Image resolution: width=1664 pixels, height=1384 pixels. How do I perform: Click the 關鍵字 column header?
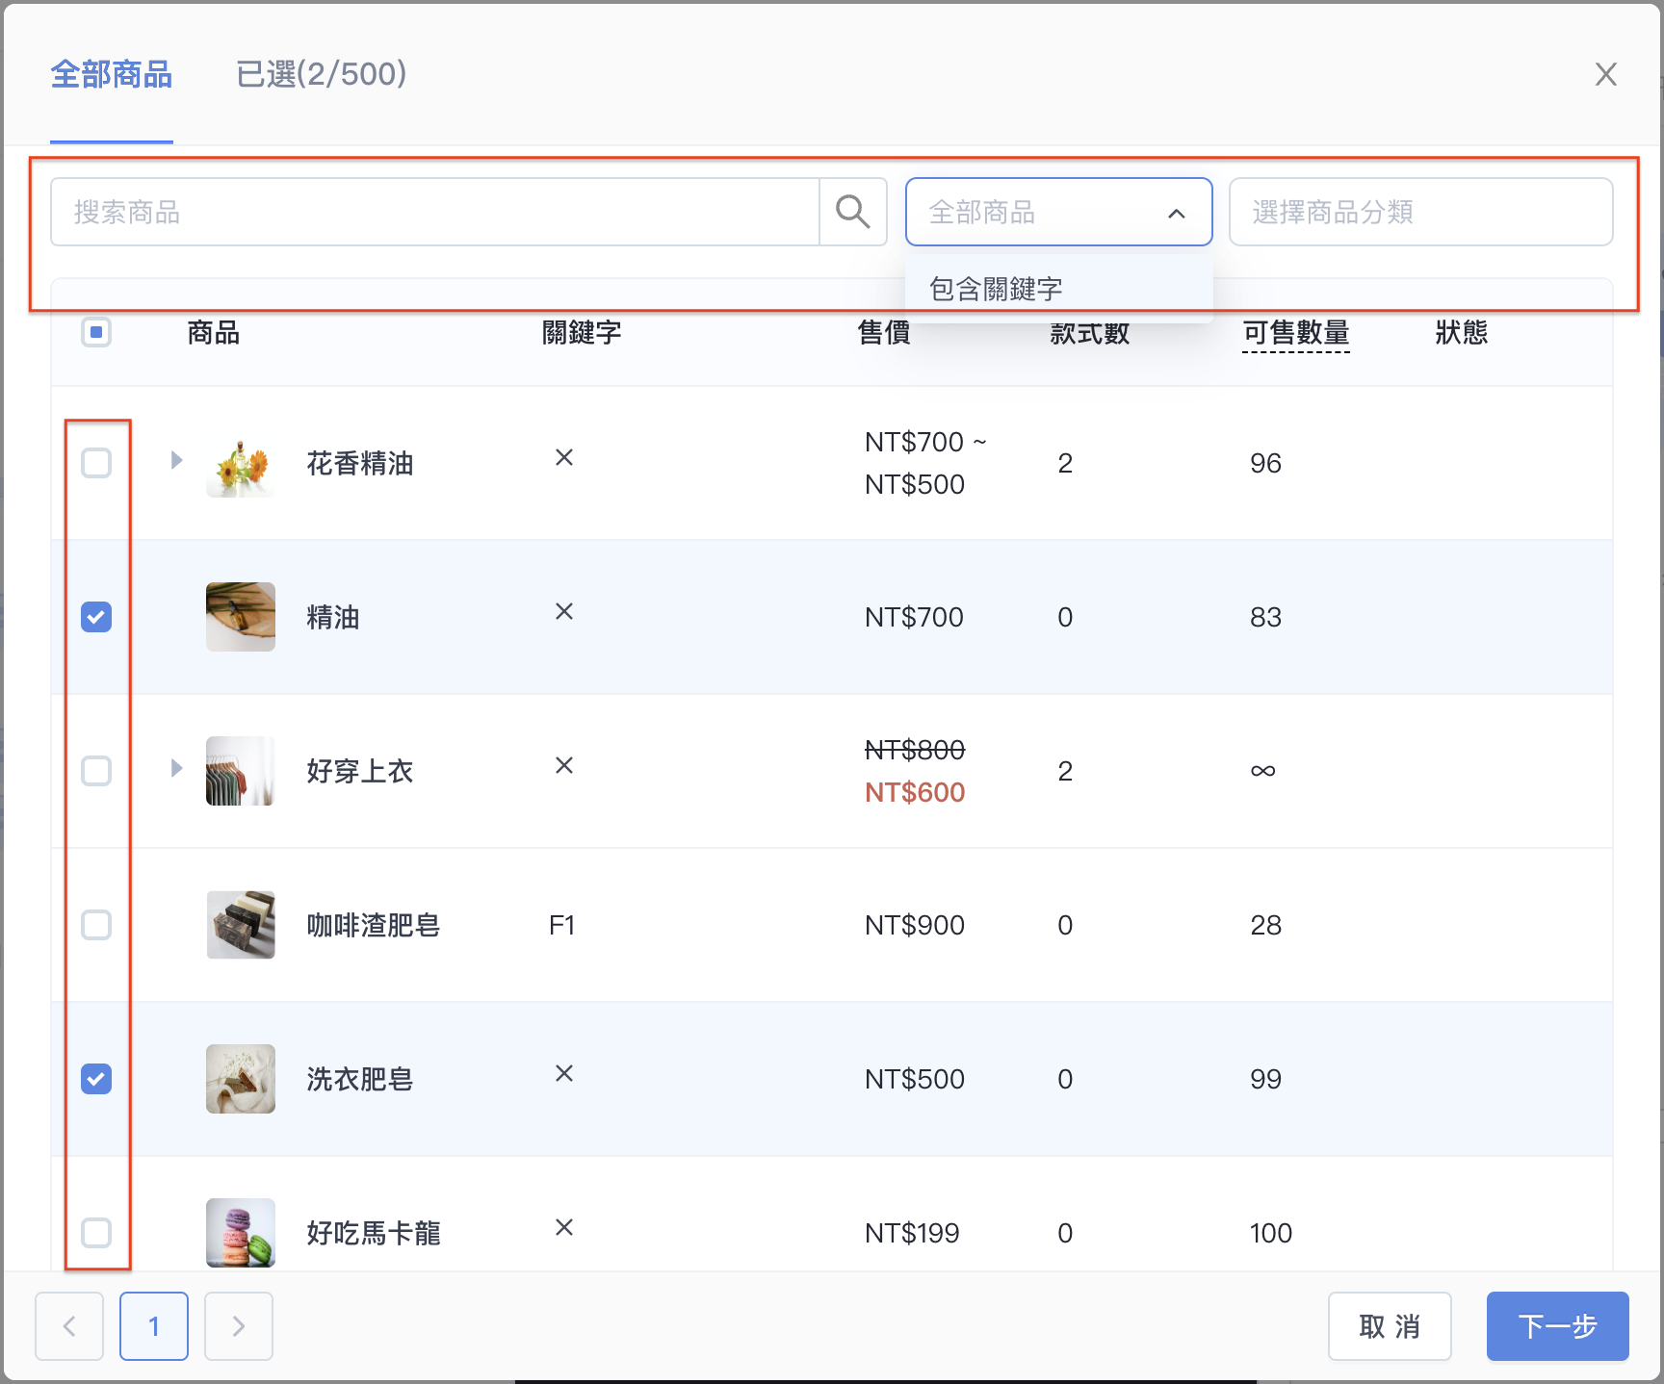tap(582, 333)
